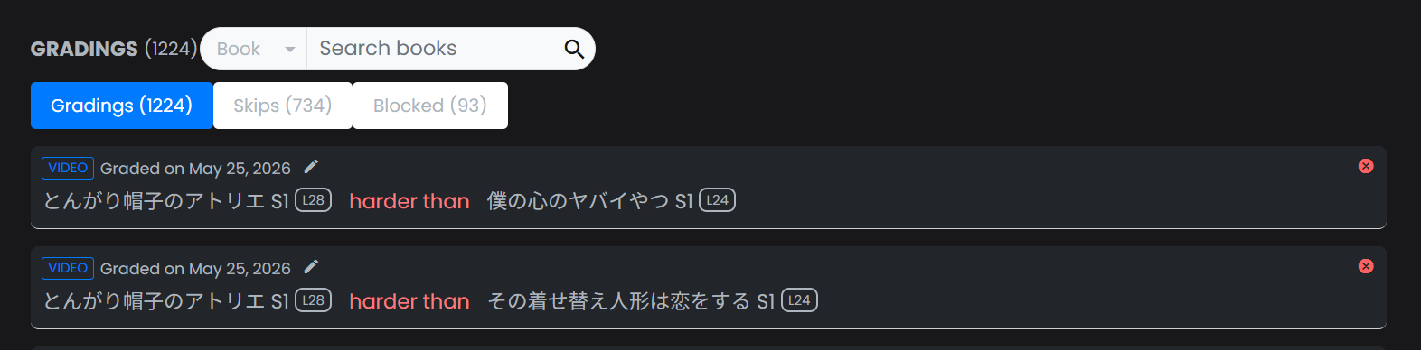Click the L28 level badge in first grading
This screenshot has height=350, width=1421.
click(x=314, y=200)
